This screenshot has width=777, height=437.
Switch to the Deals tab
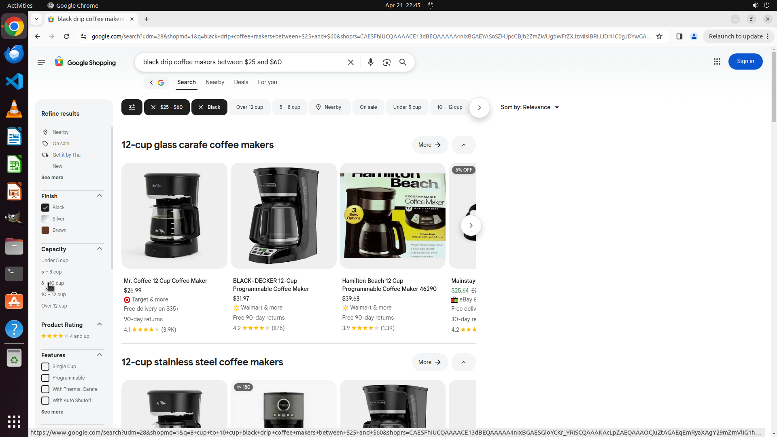pos(241,82)
